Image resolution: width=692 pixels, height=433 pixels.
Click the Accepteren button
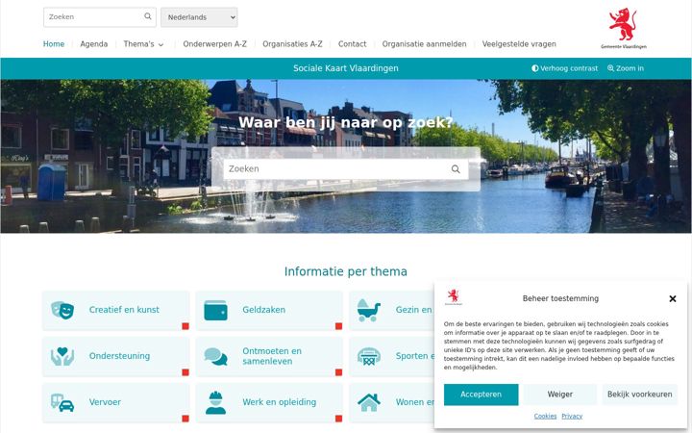point(482,395)
